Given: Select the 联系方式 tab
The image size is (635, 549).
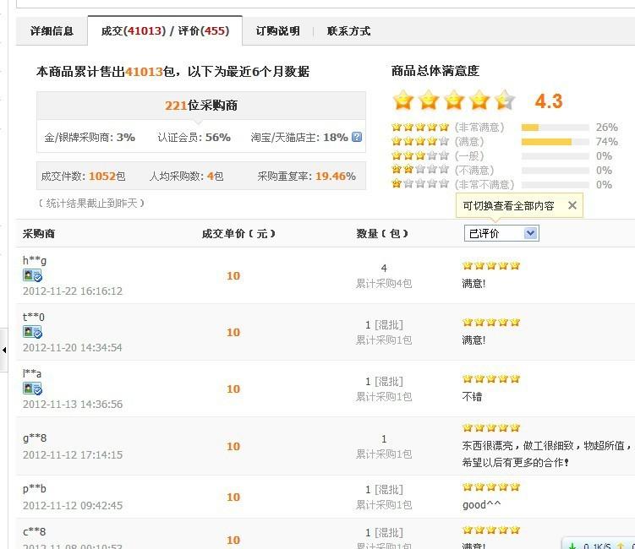Looking at the screenshot, I should click(x=348, y=31).
